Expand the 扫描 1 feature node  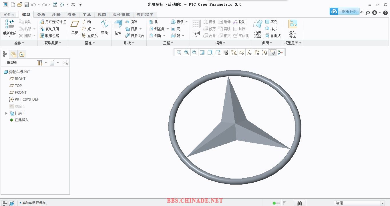6,113
